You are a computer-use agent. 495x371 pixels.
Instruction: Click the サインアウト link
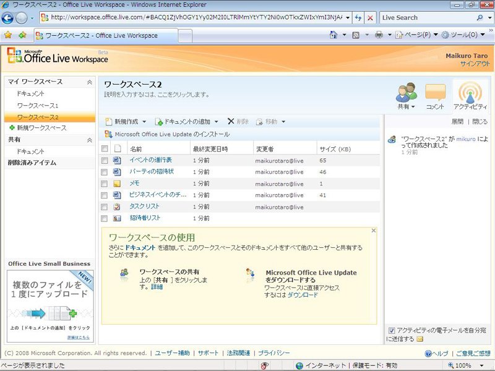pos(475,64)
